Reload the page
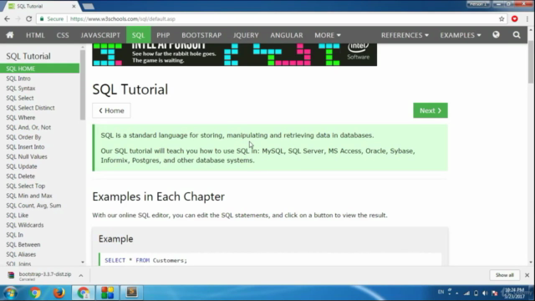Screen dimensions: 535x301 (x=29, y=18)
